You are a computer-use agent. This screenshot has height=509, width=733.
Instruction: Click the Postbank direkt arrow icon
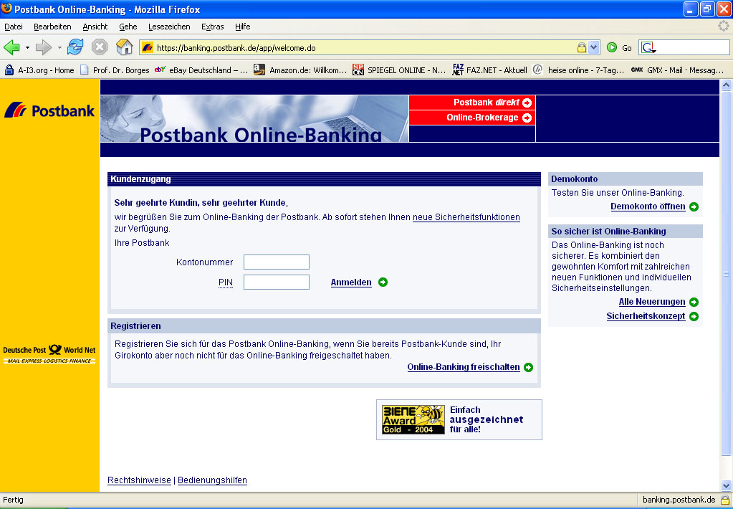(x=527, y=103)
